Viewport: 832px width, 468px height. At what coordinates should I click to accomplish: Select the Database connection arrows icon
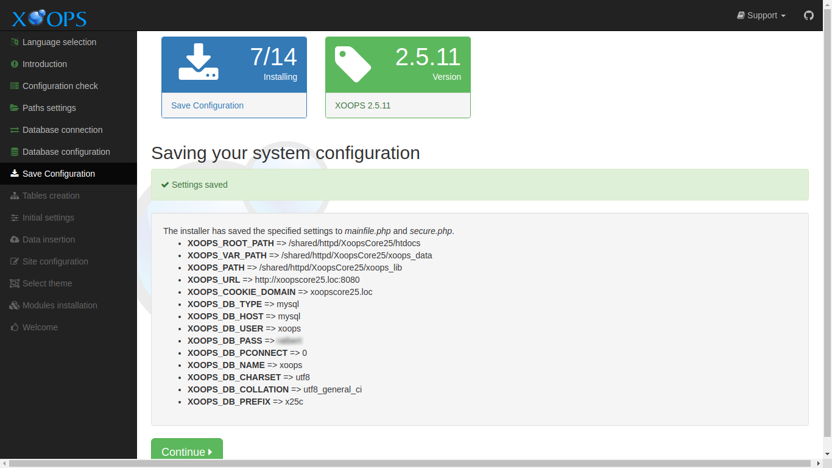click(x=13, y=129)
